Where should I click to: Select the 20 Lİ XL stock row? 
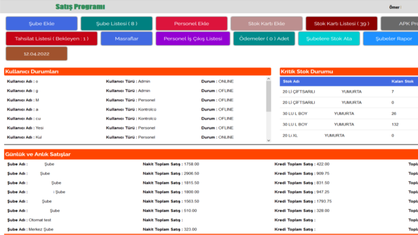349,135
